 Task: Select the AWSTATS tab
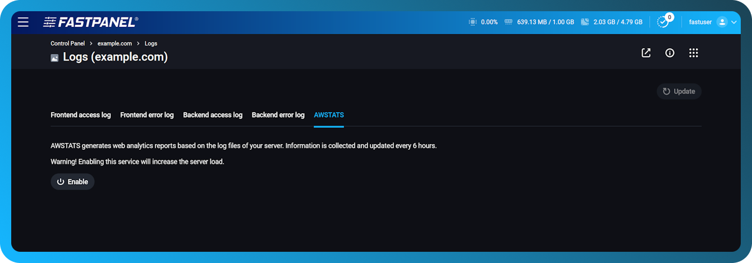point(329,115)
